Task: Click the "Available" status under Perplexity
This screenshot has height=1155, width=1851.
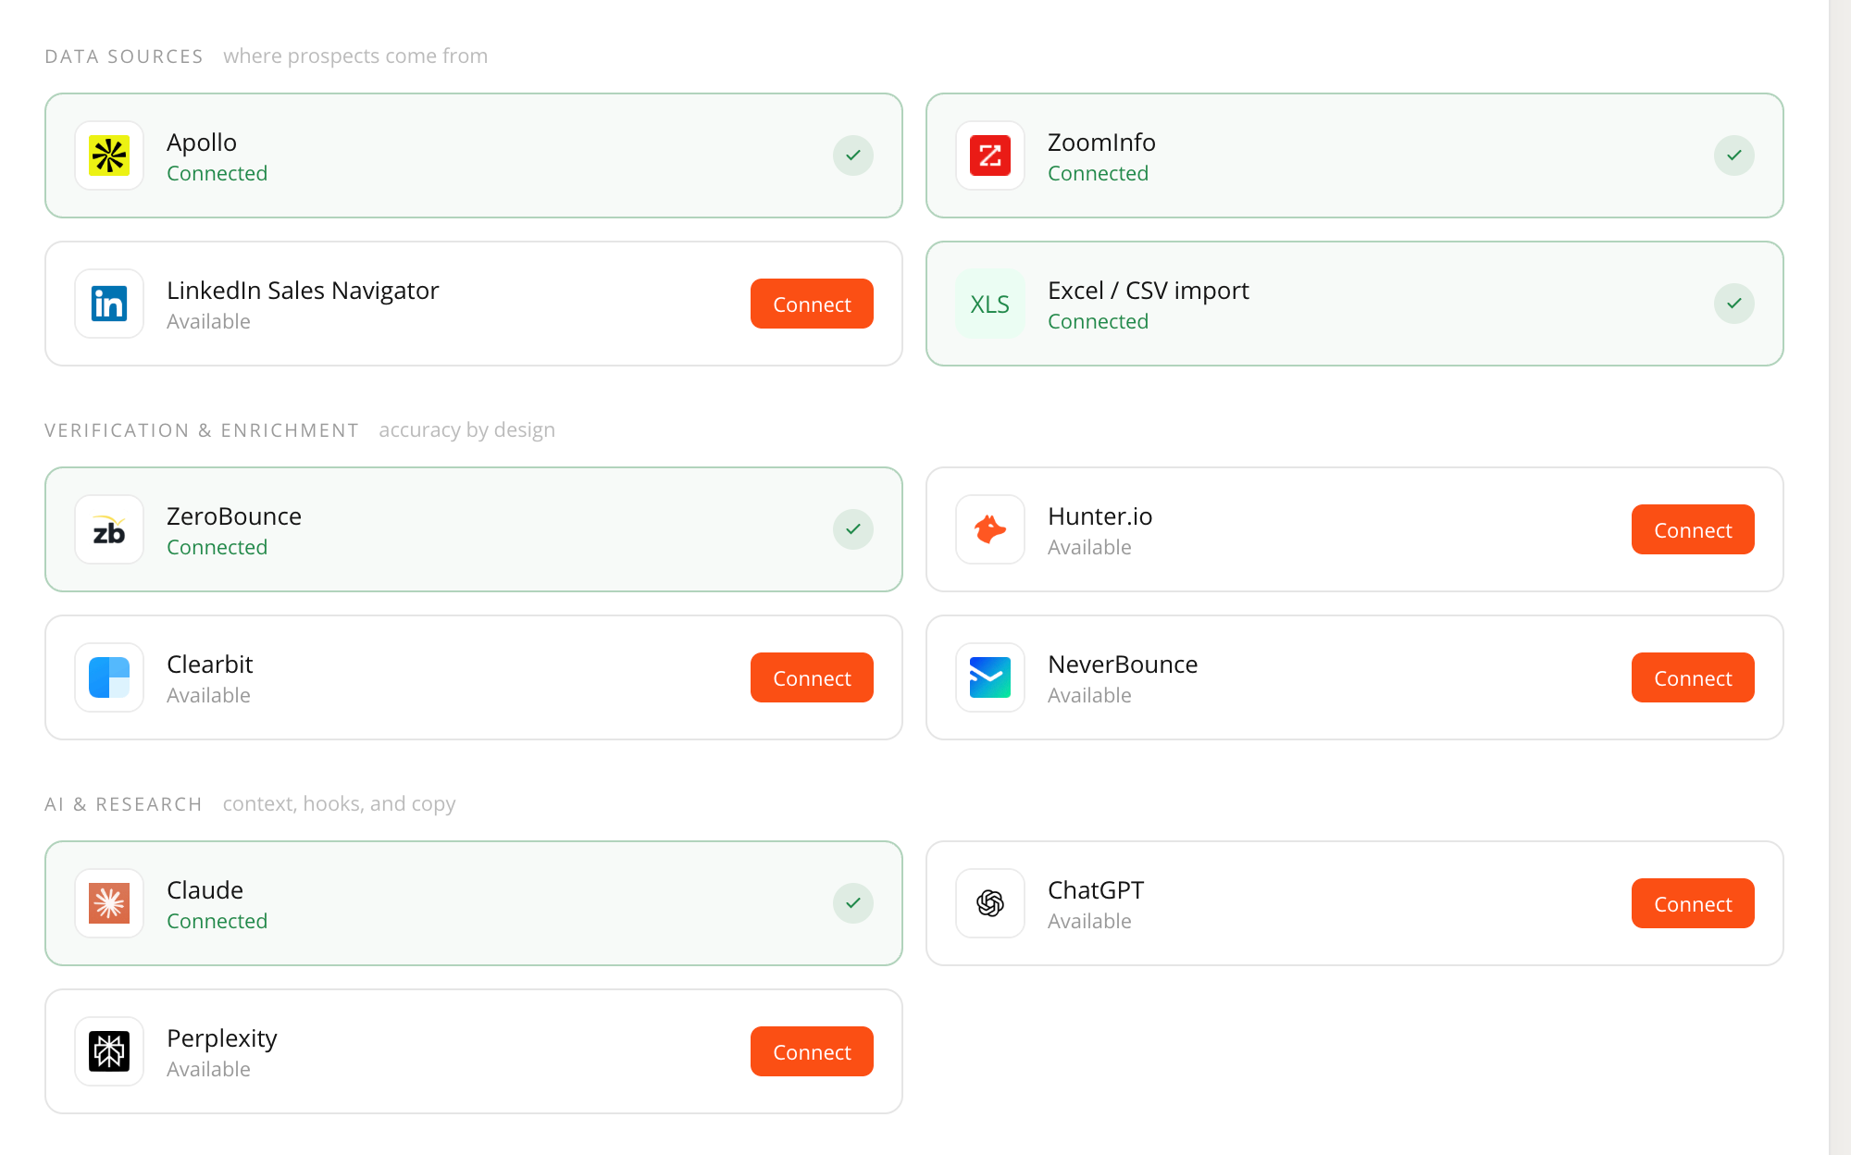Action: point(208,1070)
